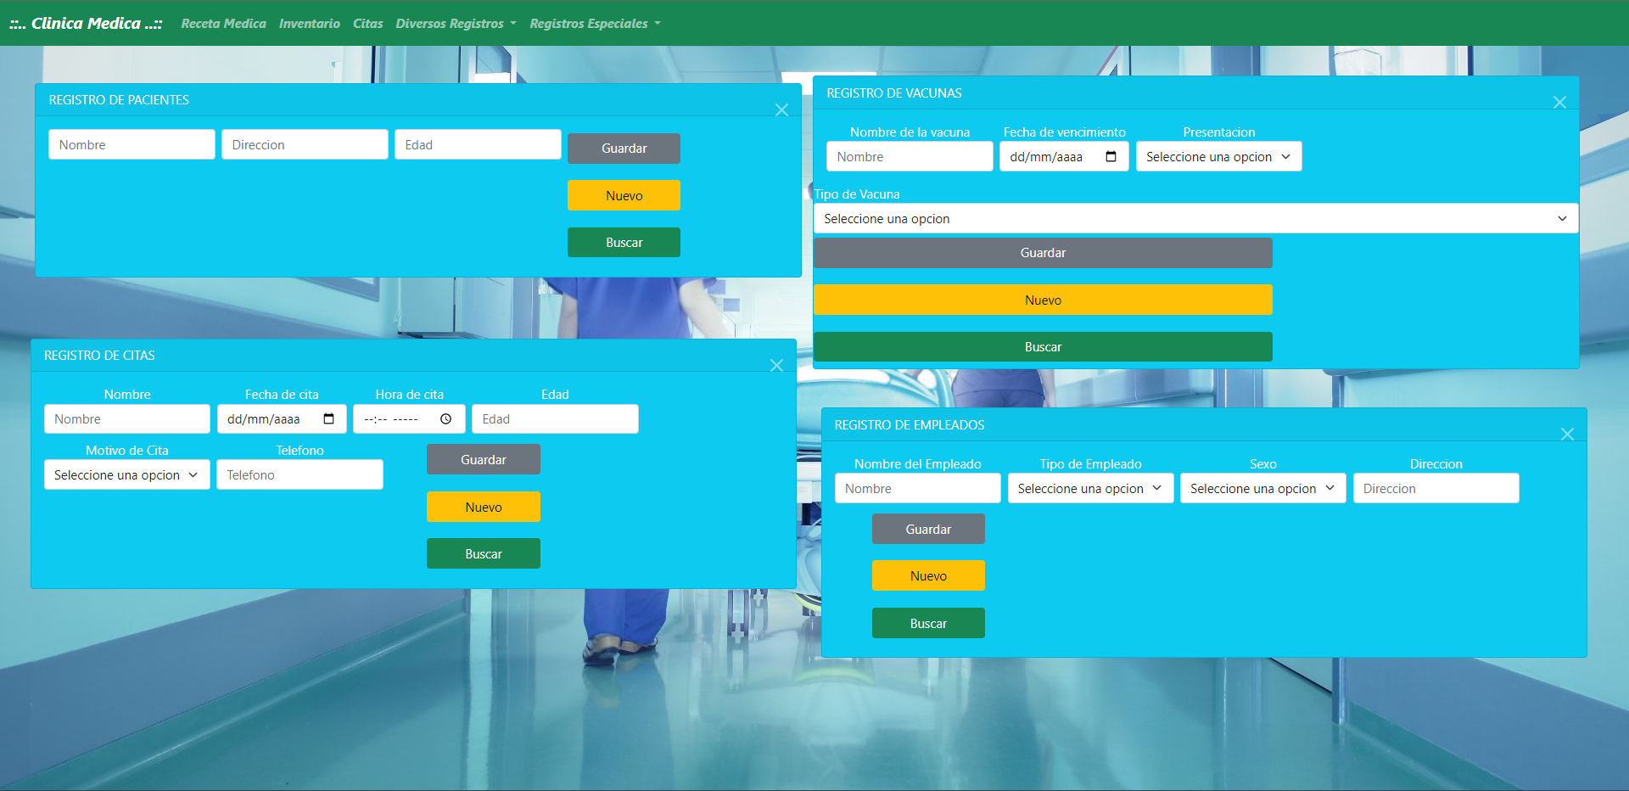The image size is (1629, 791).
Task: Close the Registro de Empleados panel
Action: (1567, 435)
